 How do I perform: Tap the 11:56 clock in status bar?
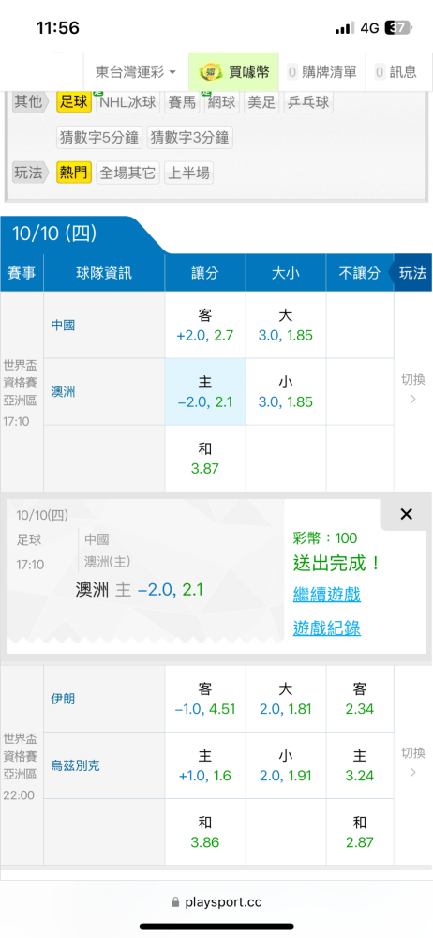tap(57, 27)
